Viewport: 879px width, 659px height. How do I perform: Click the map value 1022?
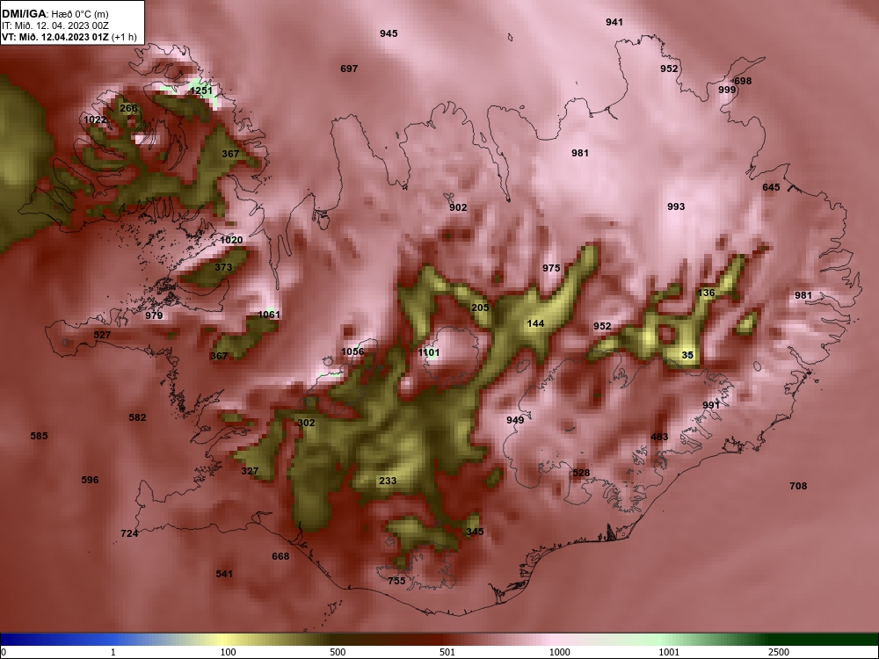point(95,119)
